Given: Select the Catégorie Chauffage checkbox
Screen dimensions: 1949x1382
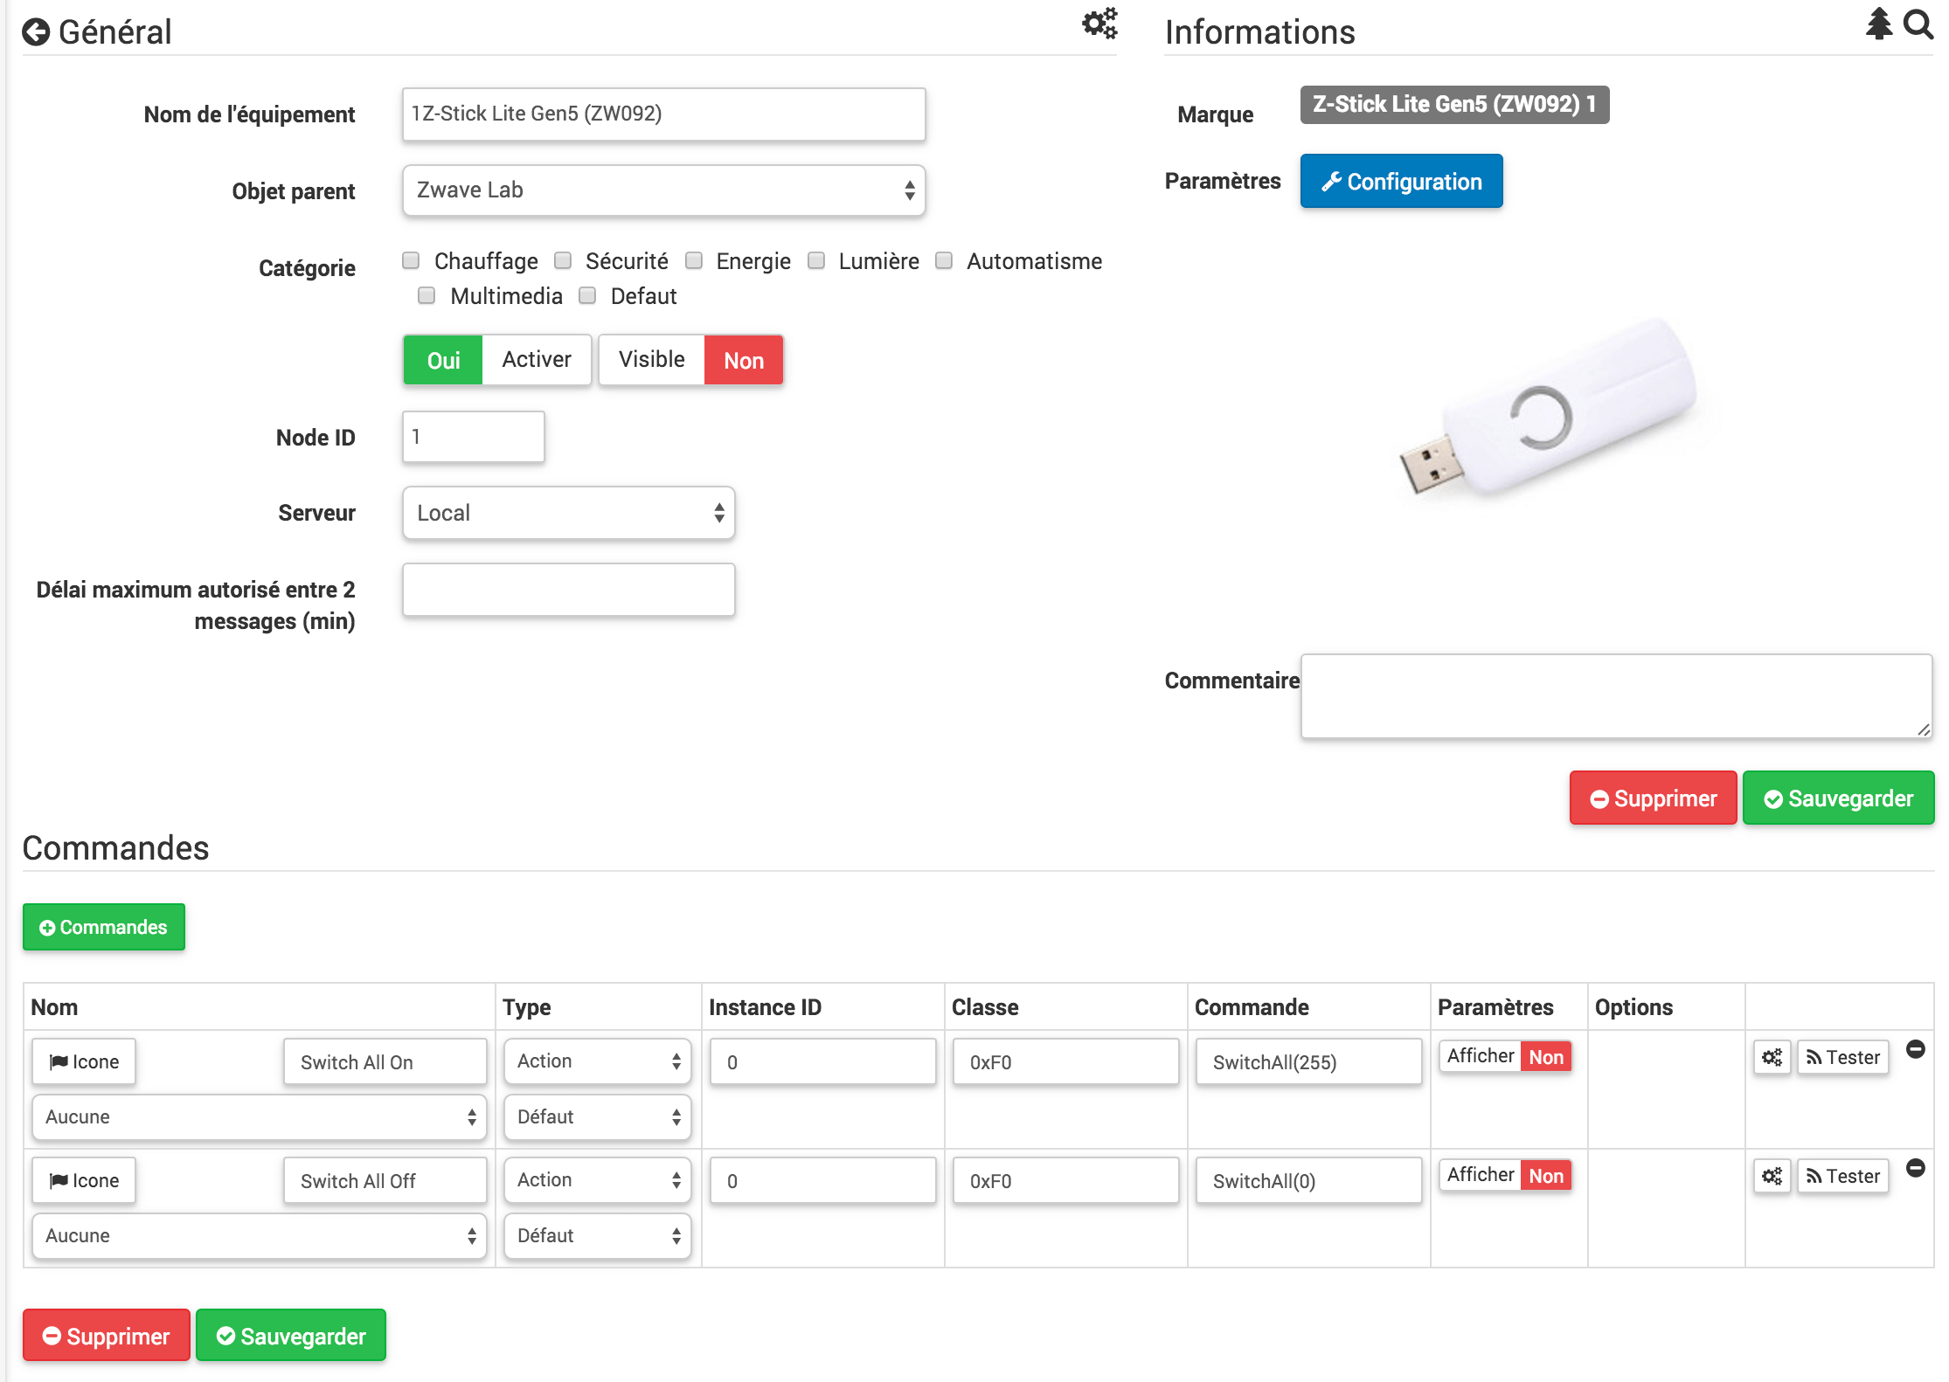Looking at the screenshot, I should [412, 262].
